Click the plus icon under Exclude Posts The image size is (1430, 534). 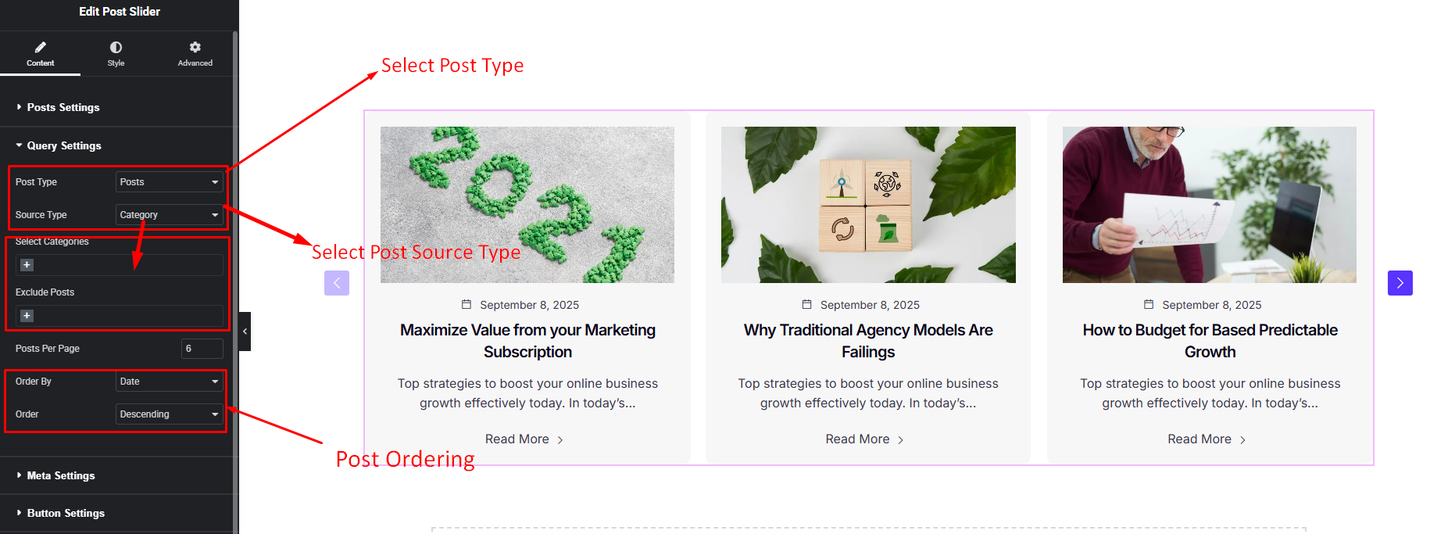(x=27, y=316)
